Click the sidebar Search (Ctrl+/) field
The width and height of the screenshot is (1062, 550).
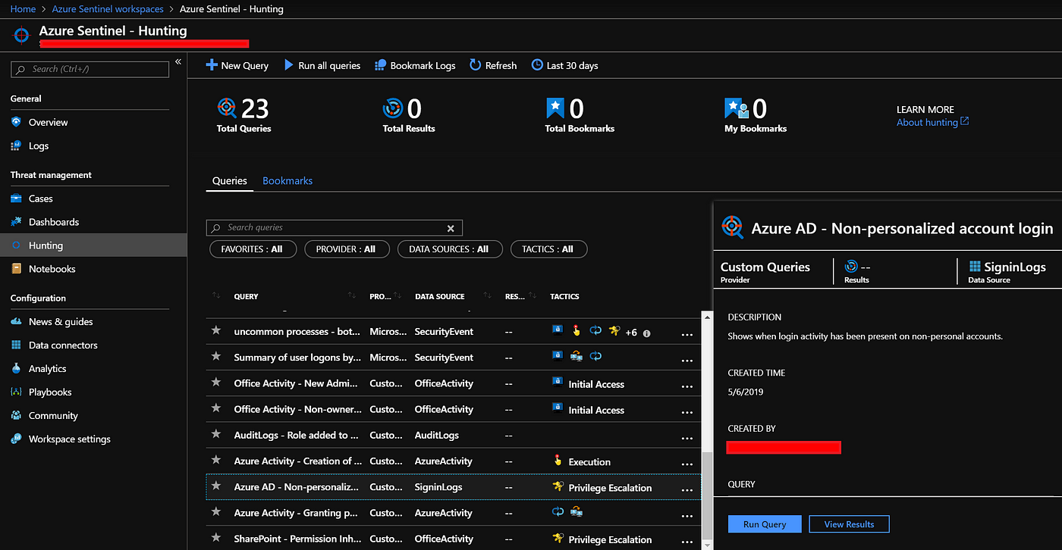point(90,69)
